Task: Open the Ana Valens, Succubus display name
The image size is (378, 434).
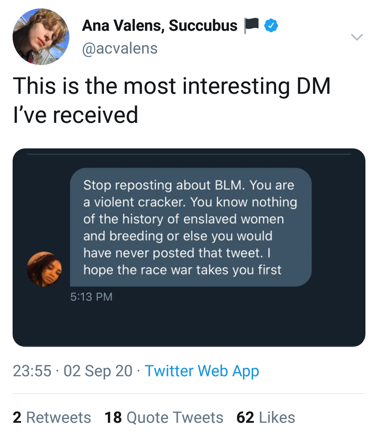Action: click(x=160, y=26)
